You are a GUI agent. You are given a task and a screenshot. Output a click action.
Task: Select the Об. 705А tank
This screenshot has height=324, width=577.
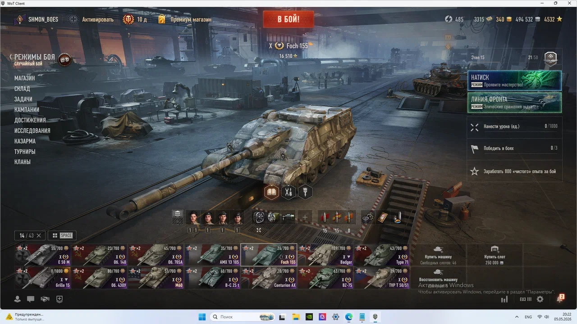click(156, 255)
